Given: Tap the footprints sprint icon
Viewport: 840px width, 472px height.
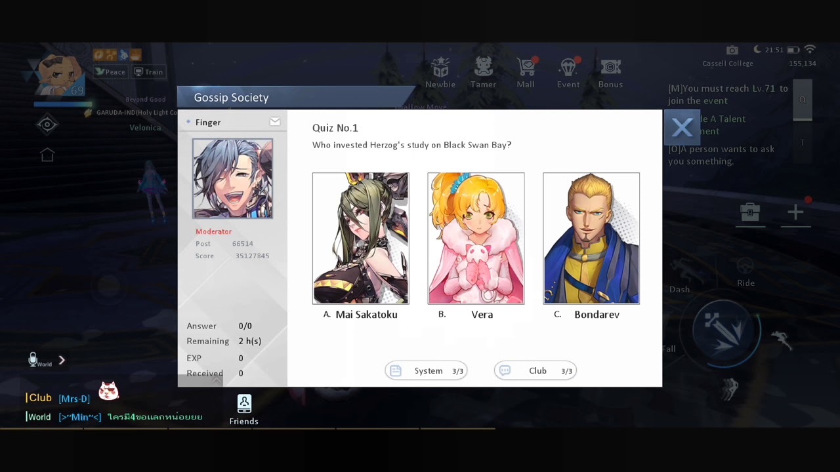Looking at the screenshot, I should click(729, 389).
